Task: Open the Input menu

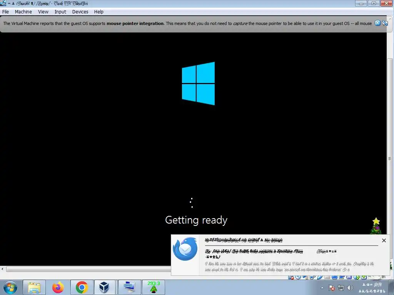Action: point(60,12)
